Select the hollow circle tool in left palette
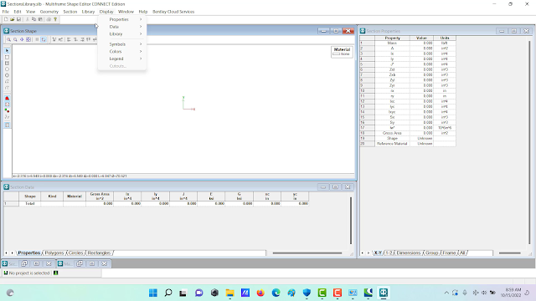Viewport: 536px width, 301px height. click(8, 75)
